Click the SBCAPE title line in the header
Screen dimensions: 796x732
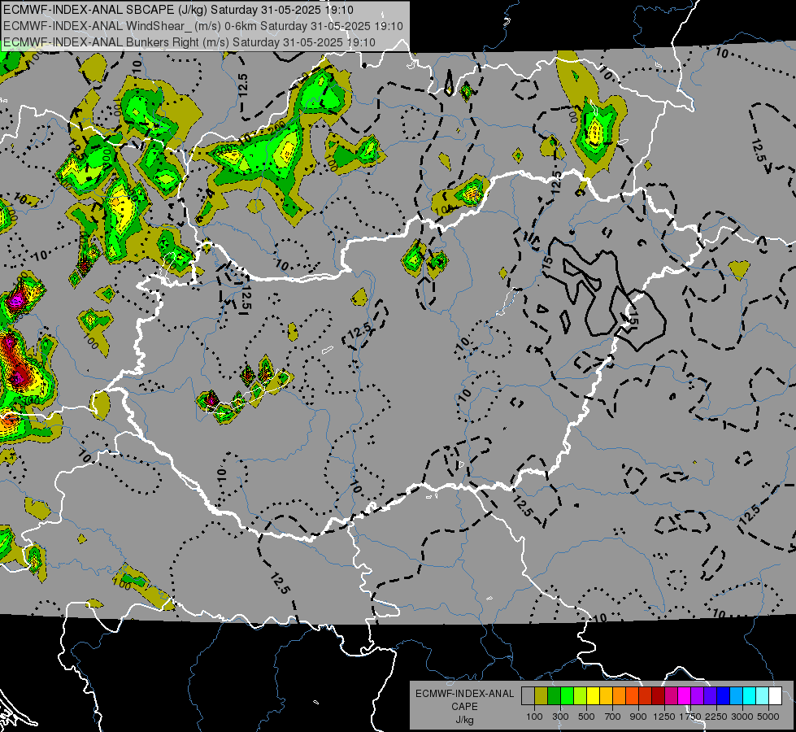(x=178, y=10)
